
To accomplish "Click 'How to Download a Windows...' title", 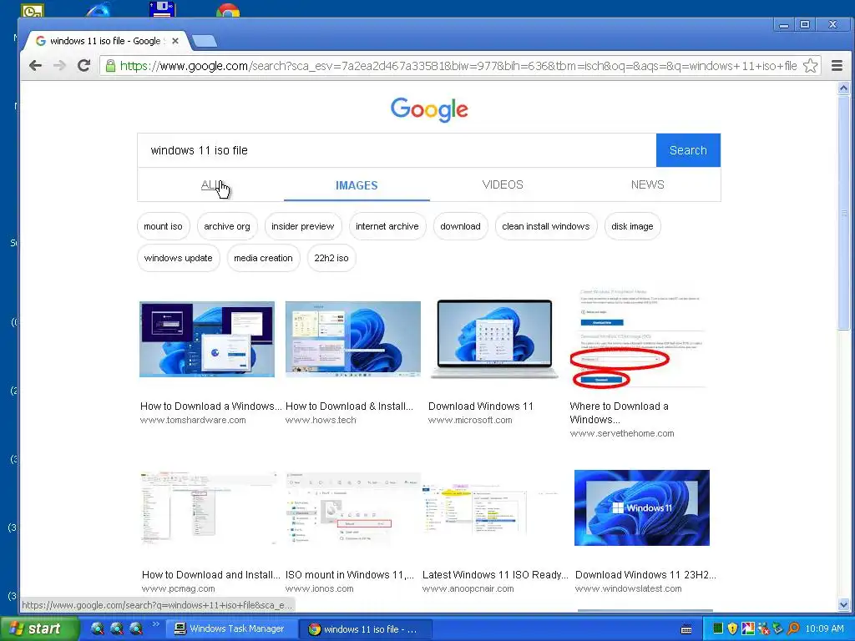I will click(211, 406).
